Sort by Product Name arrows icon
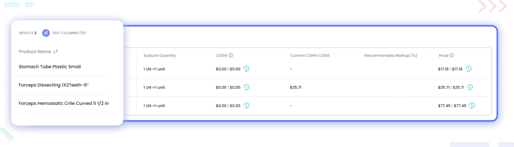Viewport: 514px width, 147px height. pos(55,52)
